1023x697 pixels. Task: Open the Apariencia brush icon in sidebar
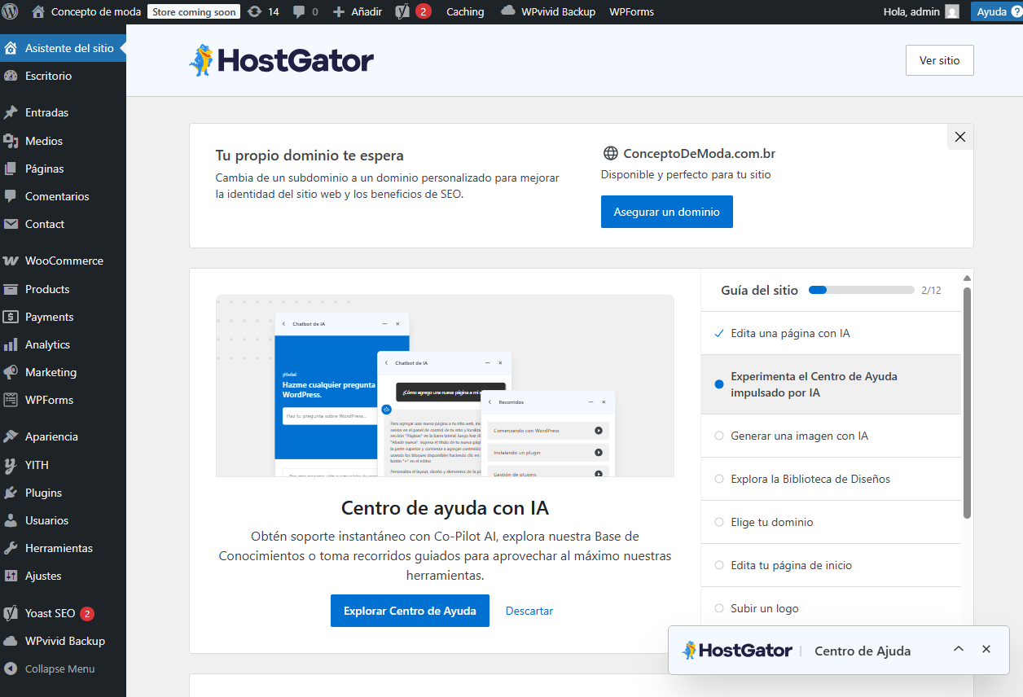(x=11, y=436)
